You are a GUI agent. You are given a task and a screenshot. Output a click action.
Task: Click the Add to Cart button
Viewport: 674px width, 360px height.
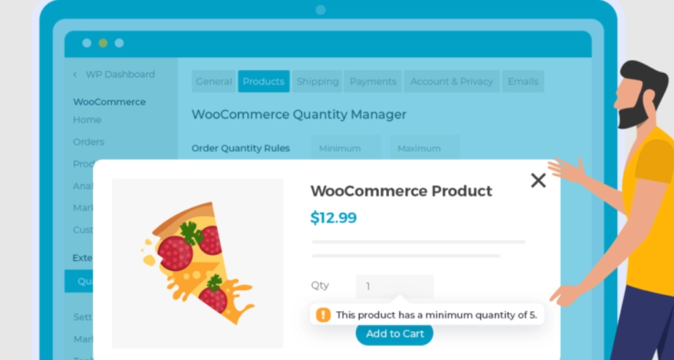pos(395,334)
